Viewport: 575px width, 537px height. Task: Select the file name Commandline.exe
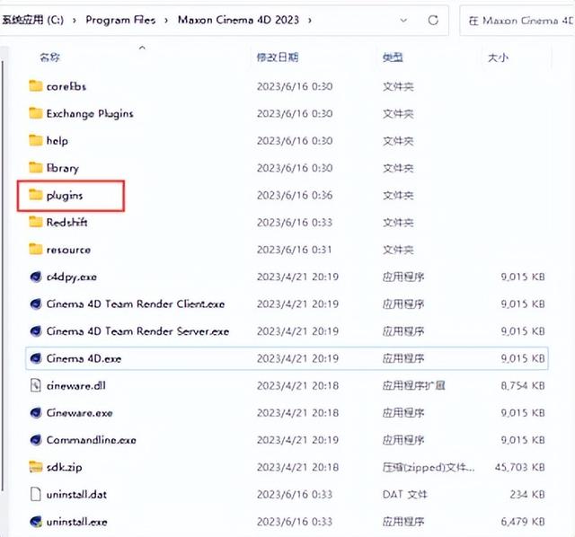pos(91,440)
